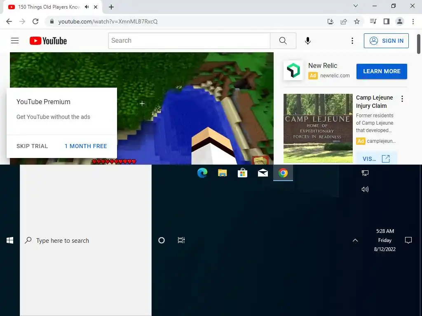Click the YouTube search magnifier button
The width and height of the screenshot is (422, 316).
click(x=283, y=41)
